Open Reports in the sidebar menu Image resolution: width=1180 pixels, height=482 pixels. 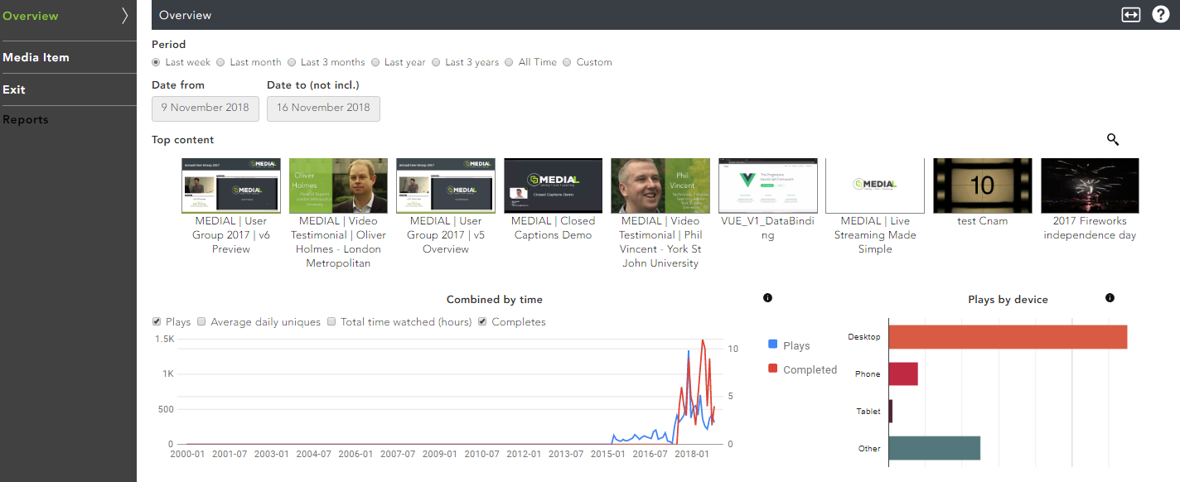pyautogui.click(x=26, y=120)
